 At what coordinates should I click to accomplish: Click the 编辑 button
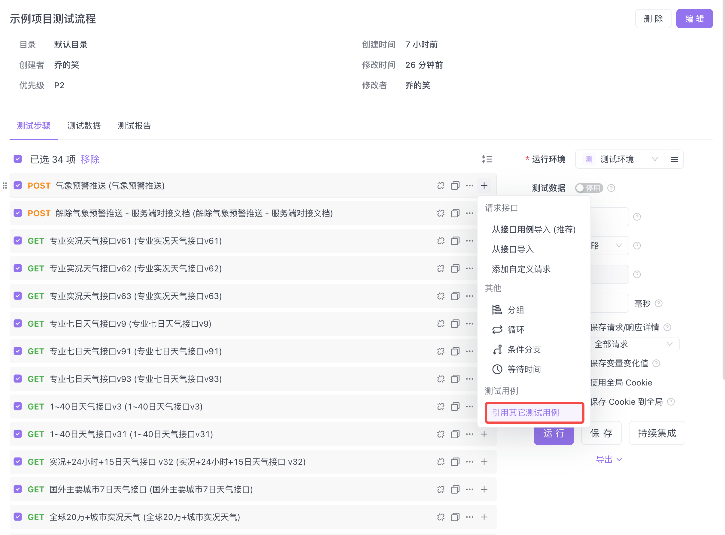click(x=694, y=19)
